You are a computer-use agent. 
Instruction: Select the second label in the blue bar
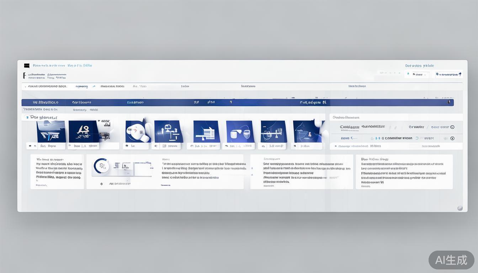coord(81,102)
